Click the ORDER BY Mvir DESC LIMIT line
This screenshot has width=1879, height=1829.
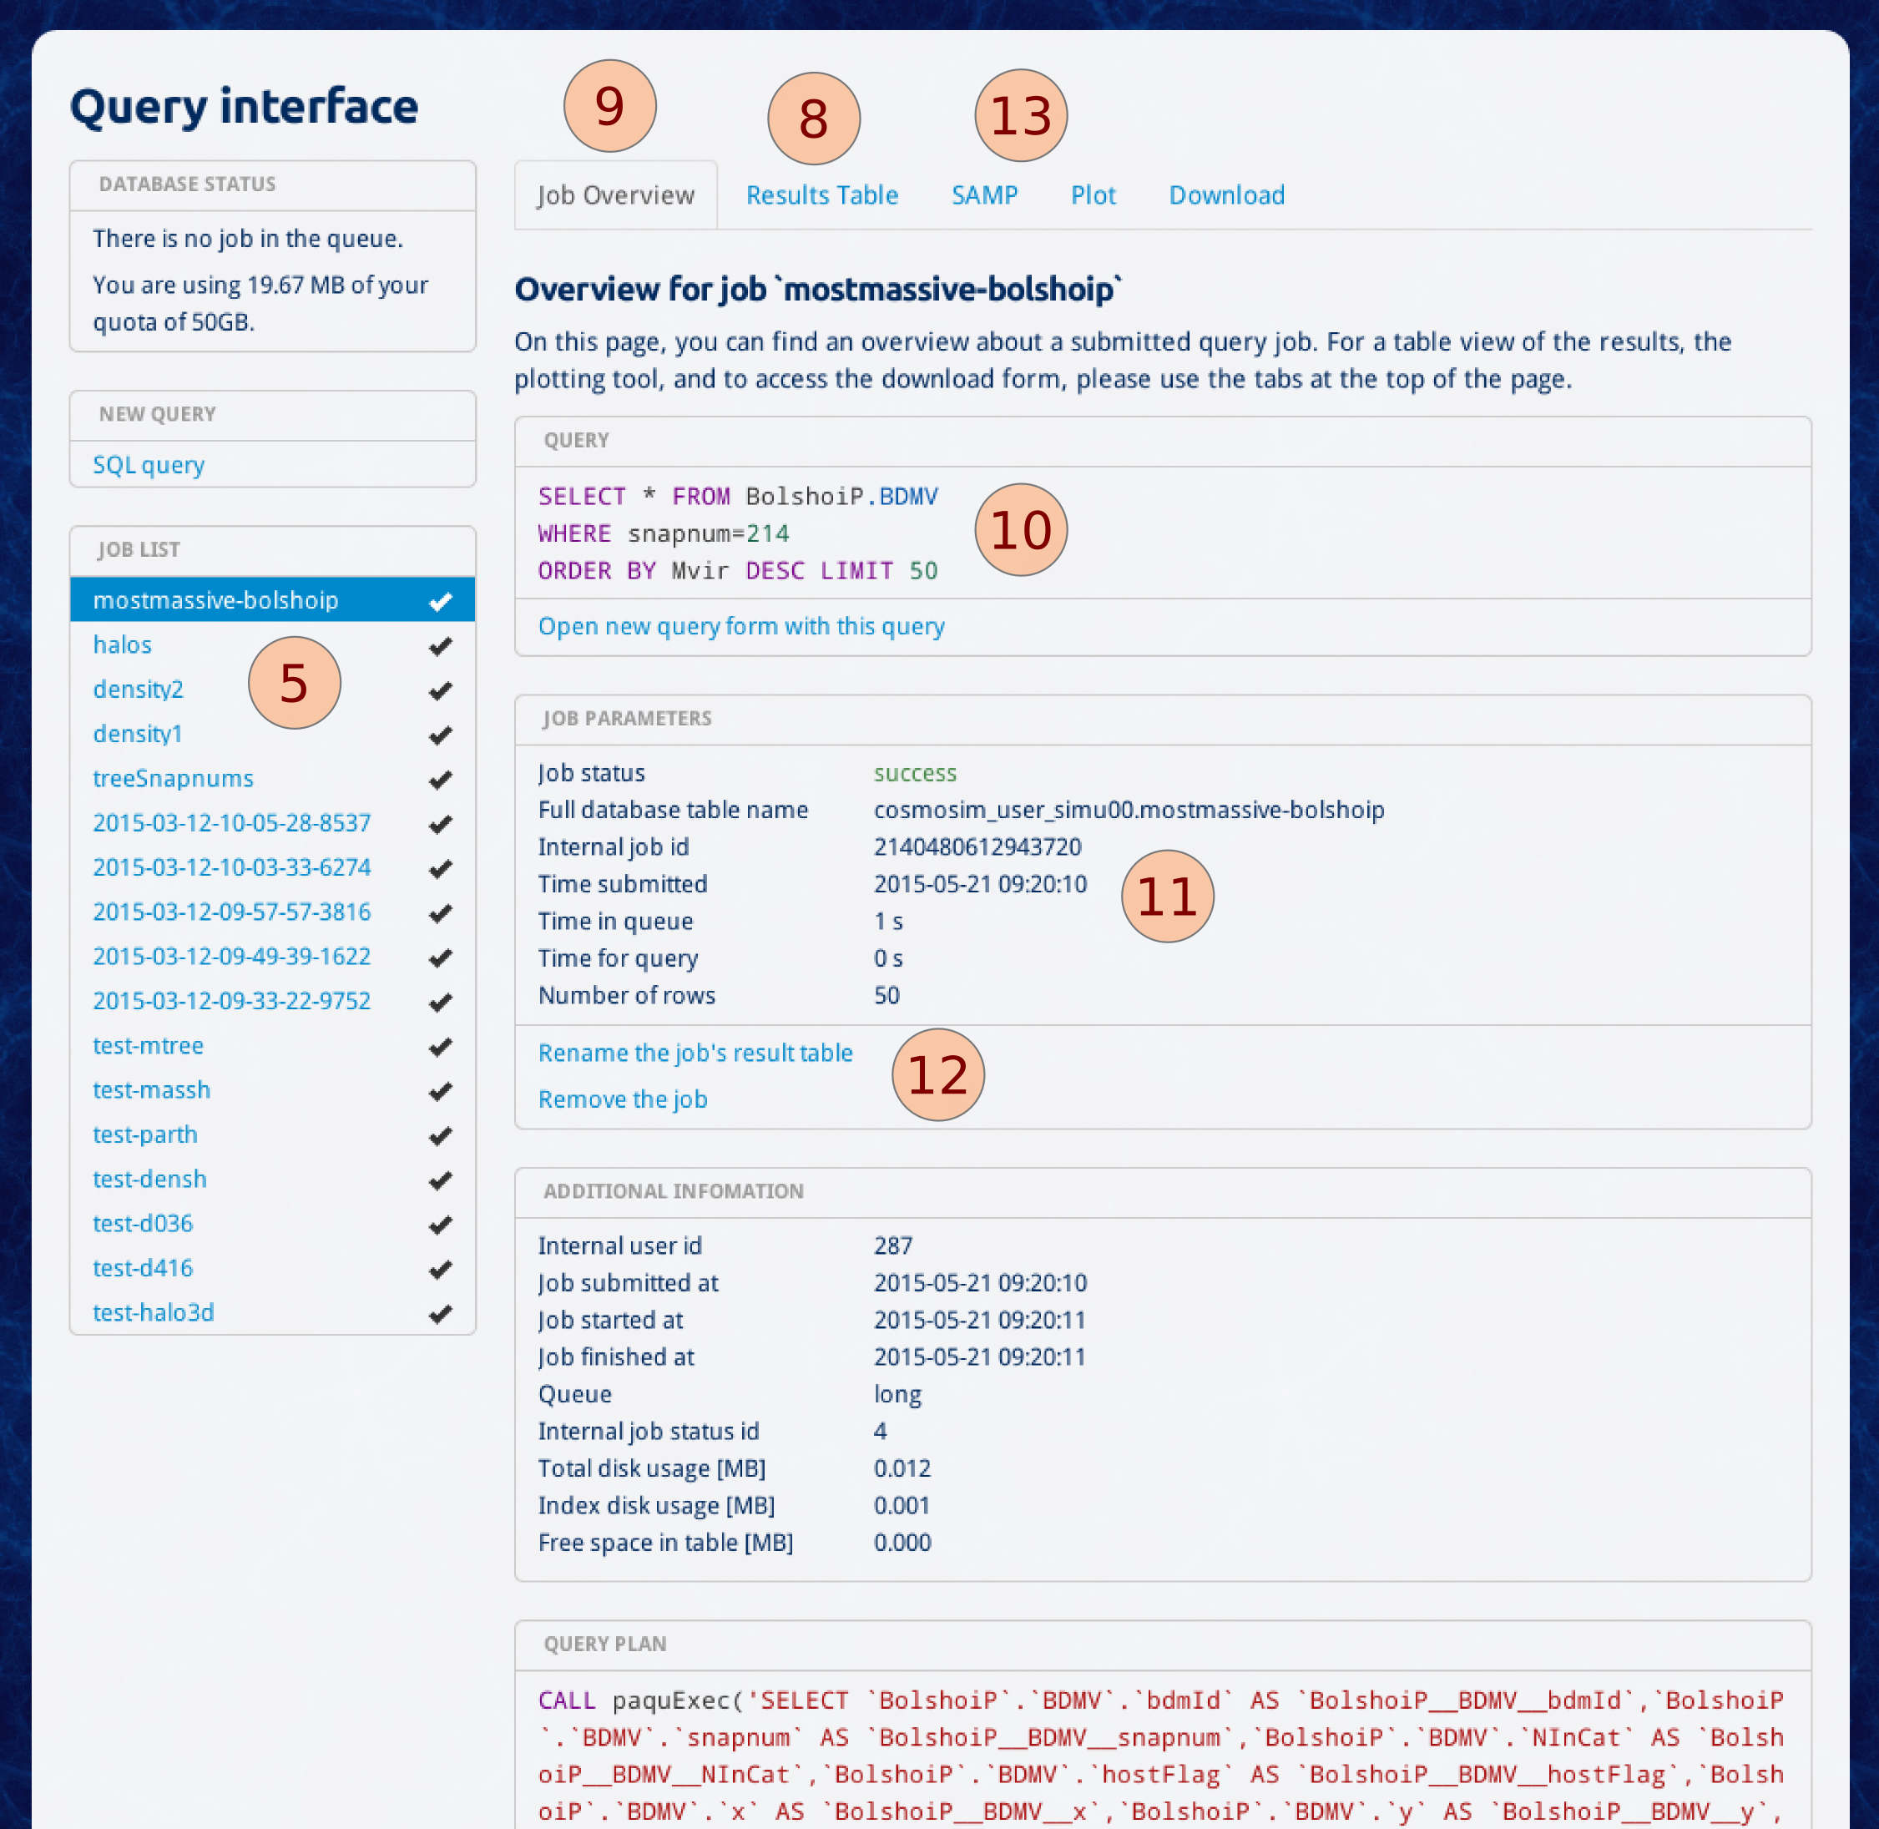(x=738, y=571)
